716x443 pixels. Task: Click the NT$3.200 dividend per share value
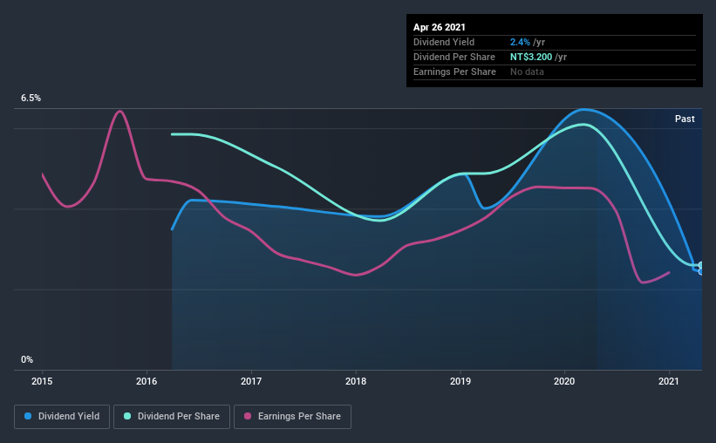pos(531,57)
